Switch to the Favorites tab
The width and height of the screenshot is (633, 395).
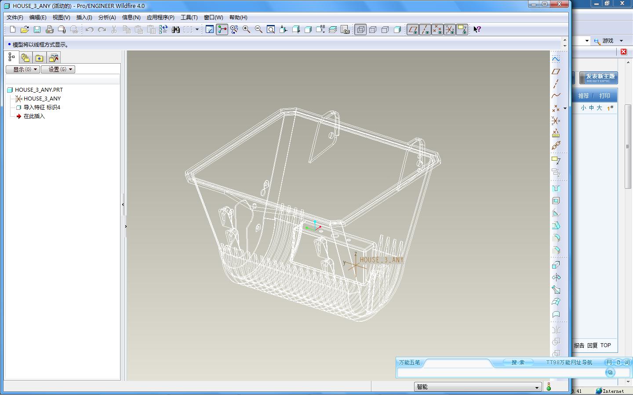[40, 57]
